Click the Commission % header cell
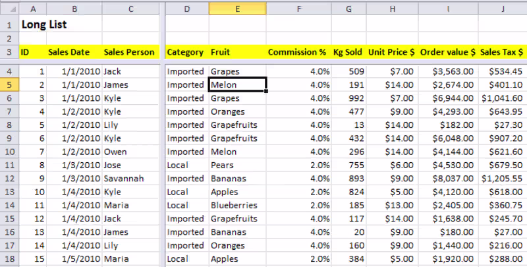 297,51
